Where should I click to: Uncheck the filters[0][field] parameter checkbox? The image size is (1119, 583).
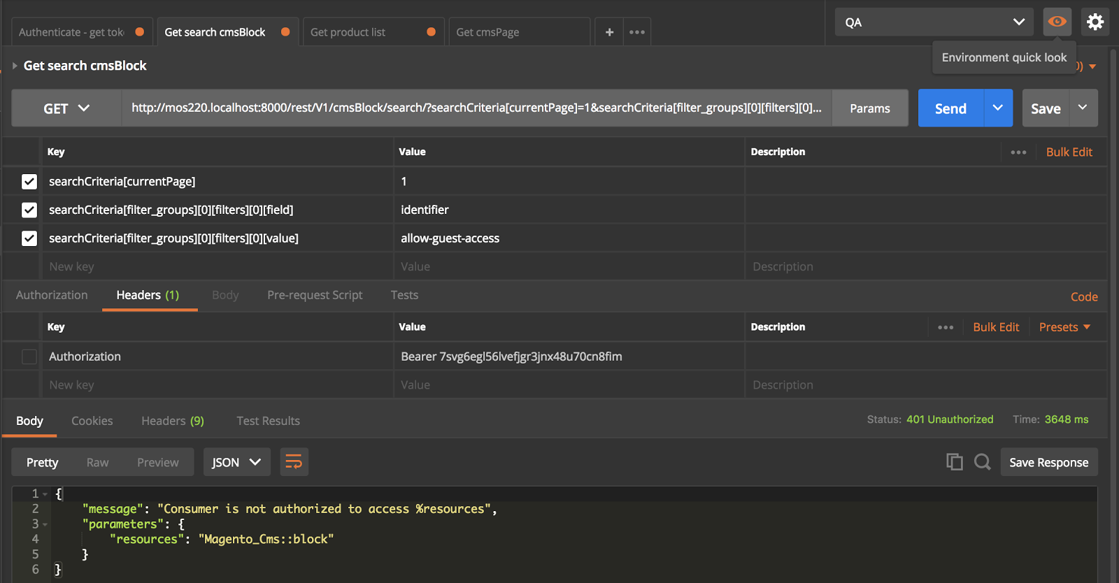pyautogui.click(x=29, y=210)
